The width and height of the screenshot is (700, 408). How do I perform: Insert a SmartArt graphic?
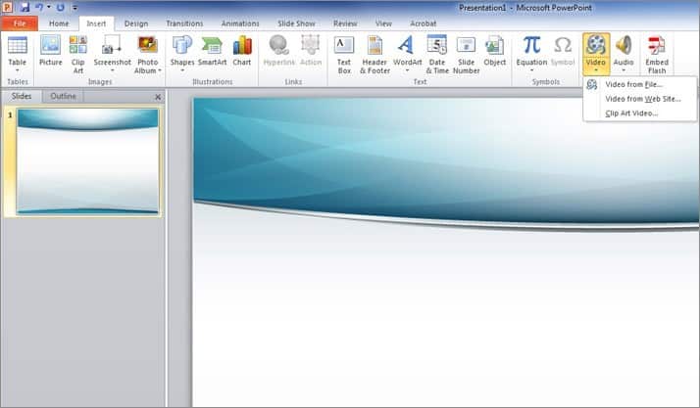pos(212,50)
